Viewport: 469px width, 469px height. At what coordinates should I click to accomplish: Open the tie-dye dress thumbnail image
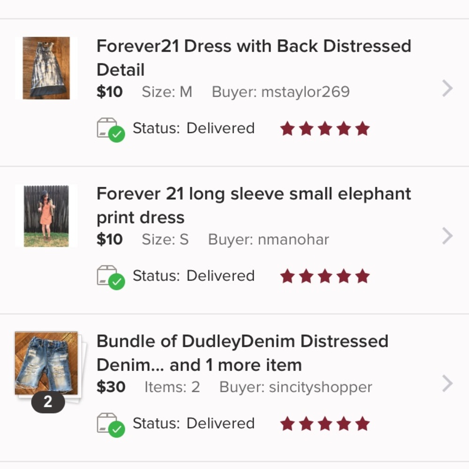45,68
